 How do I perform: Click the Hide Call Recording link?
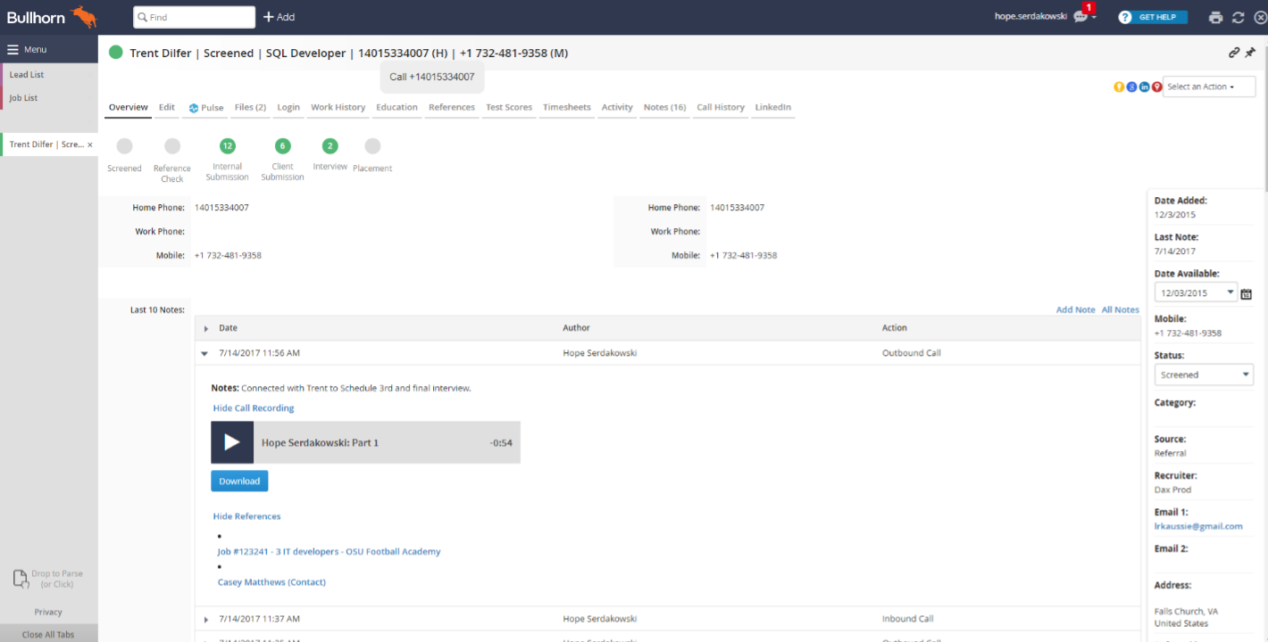(254, 408)
